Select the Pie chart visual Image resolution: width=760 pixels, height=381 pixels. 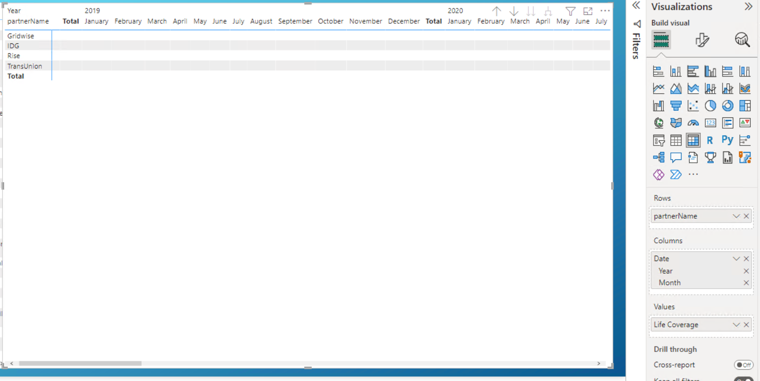(x=710, y=106)
